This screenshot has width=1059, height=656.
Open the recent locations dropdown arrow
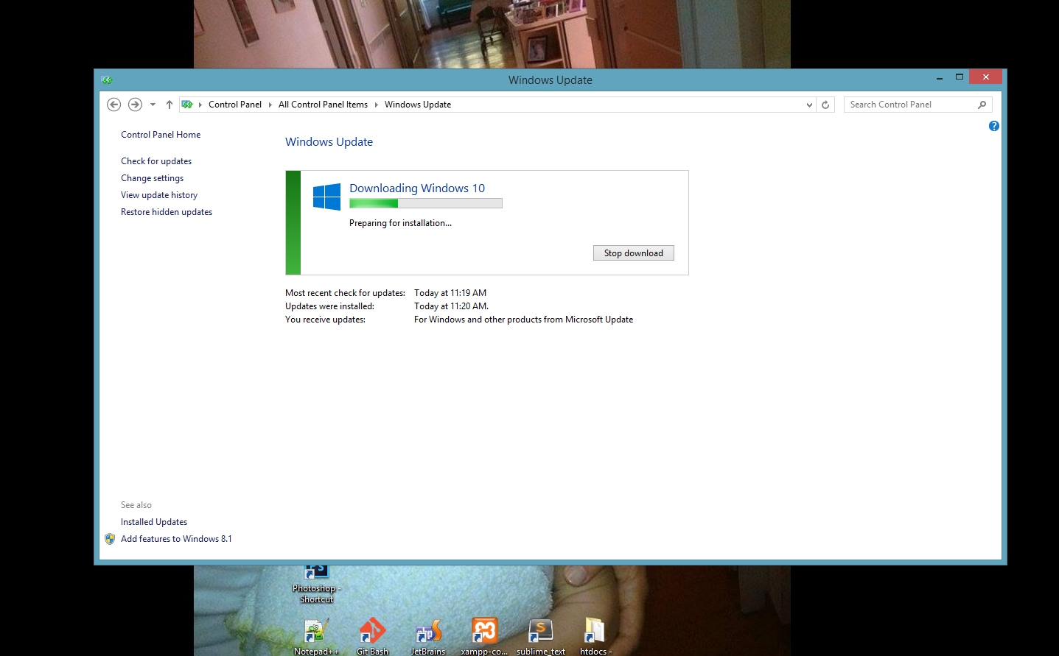point(153,105)
